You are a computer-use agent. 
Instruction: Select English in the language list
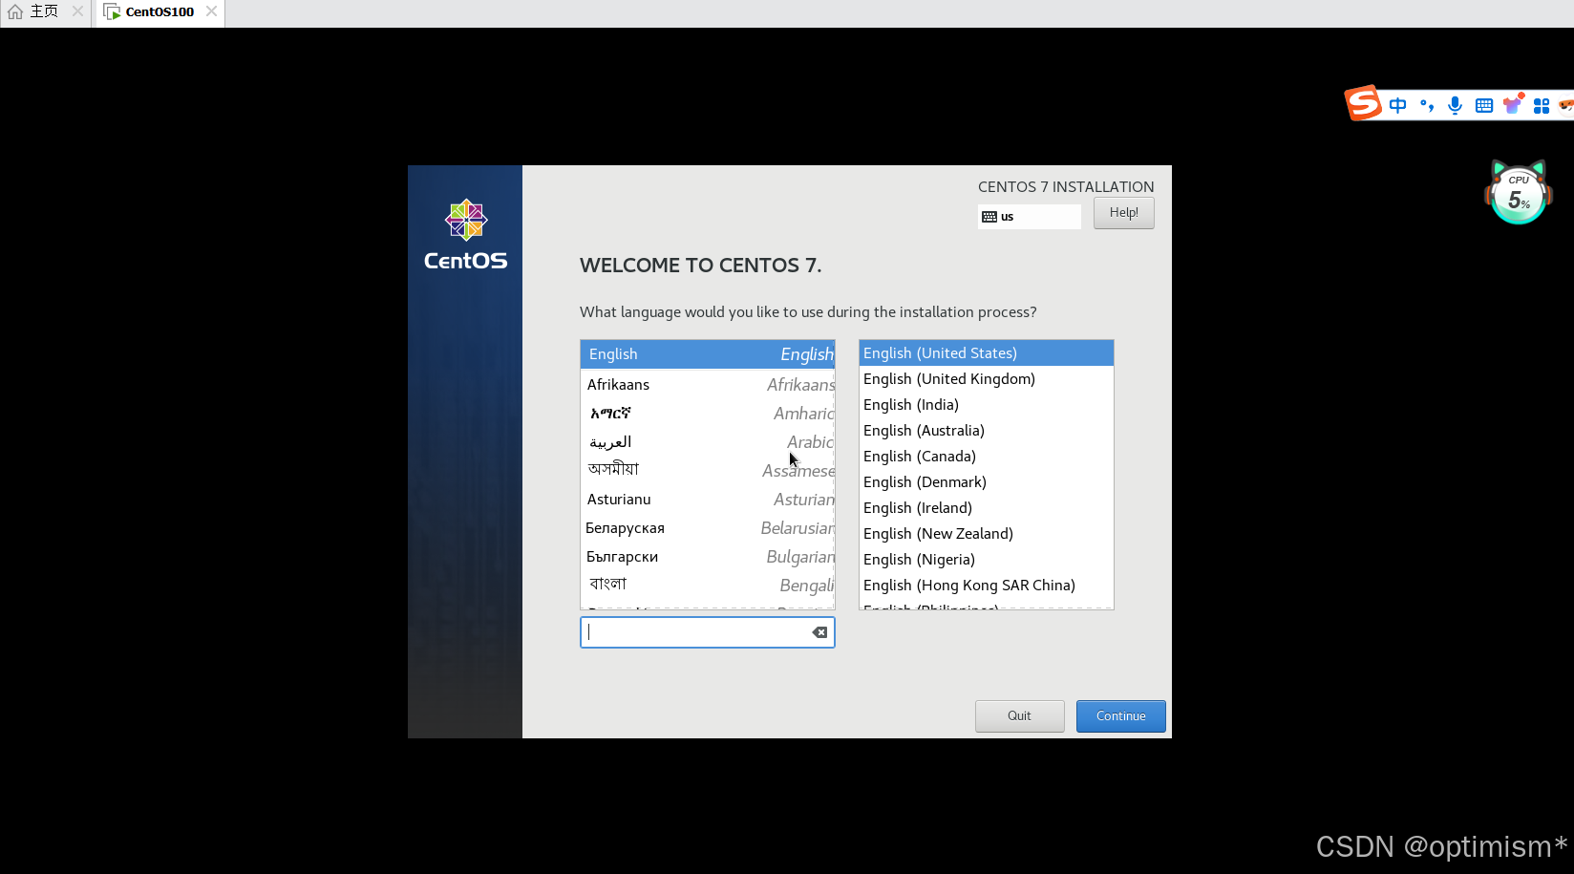pos(708,354)
